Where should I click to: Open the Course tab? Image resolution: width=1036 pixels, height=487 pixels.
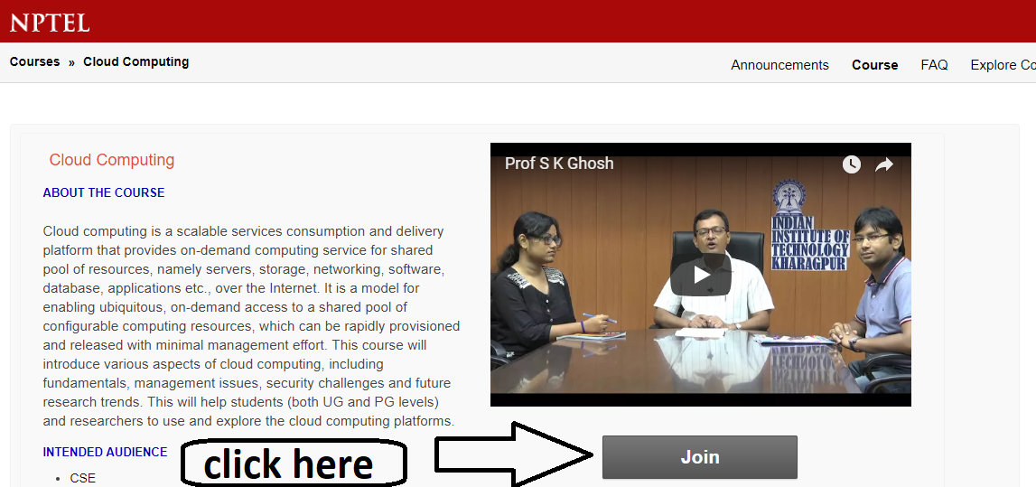pos(875,65)
